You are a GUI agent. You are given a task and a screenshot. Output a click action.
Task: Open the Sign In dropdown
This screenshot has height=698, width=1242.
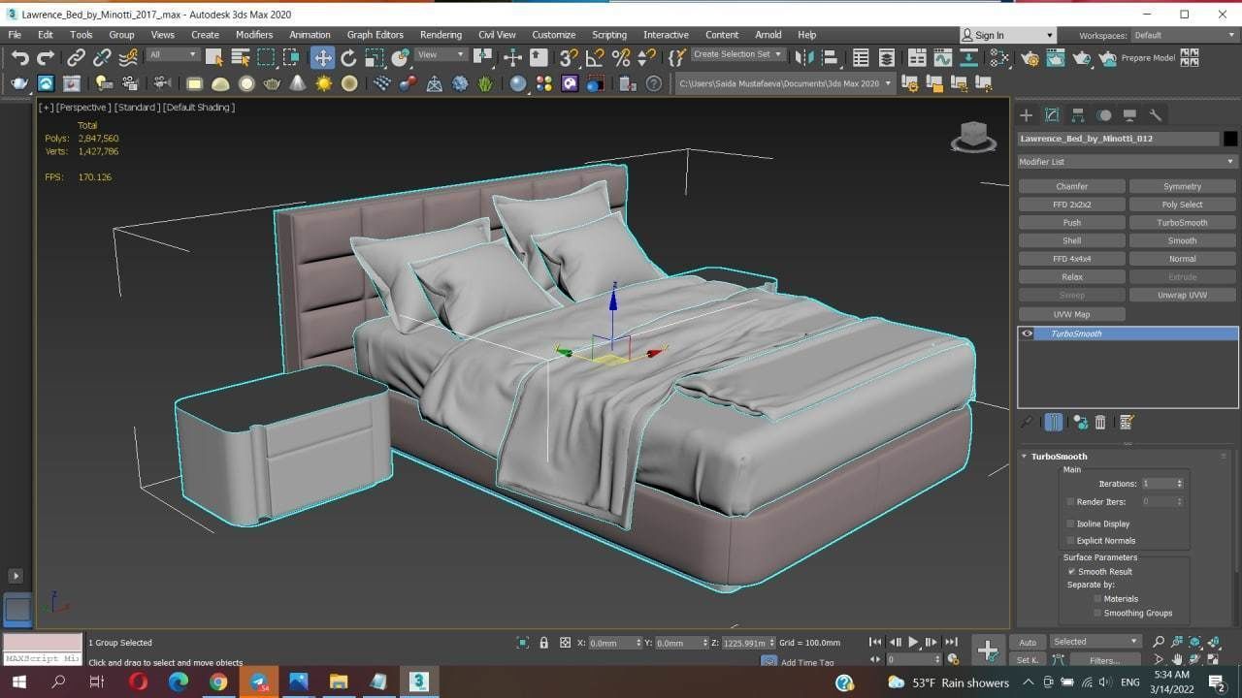point(1007,35)
